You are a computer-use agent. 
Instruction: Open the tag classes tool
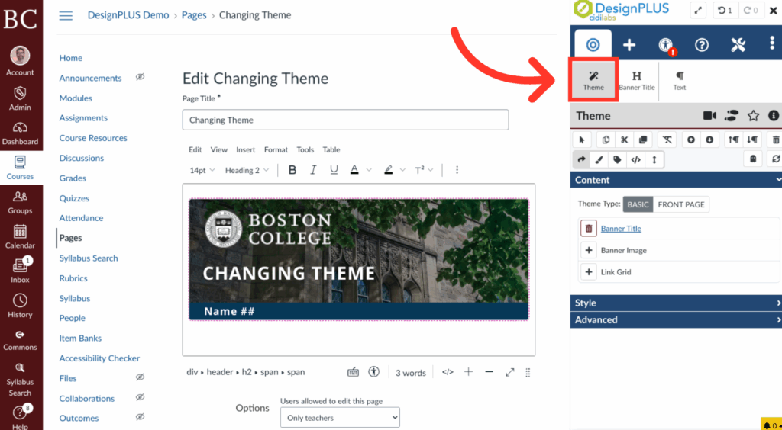tap(617, 159)
